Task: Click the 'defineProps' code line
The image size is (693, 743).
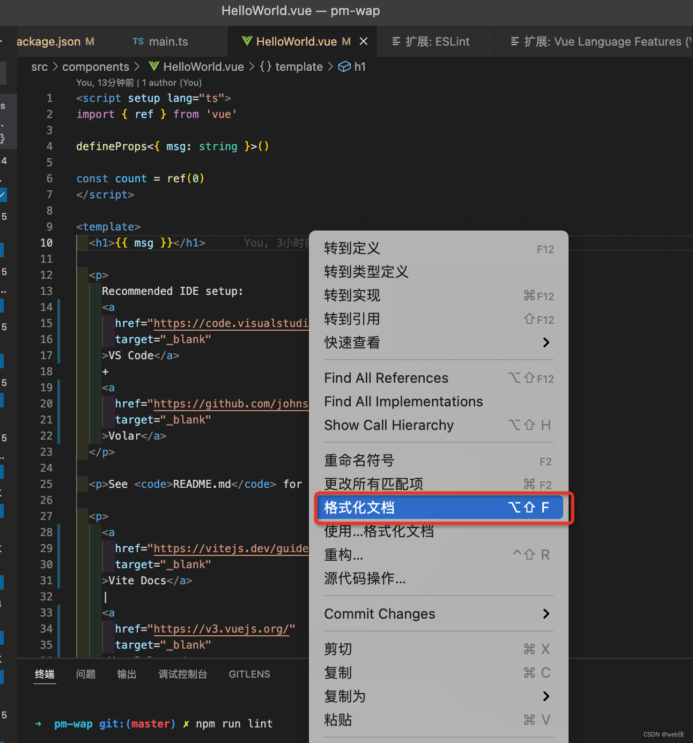Action: [x=173, y=146]
